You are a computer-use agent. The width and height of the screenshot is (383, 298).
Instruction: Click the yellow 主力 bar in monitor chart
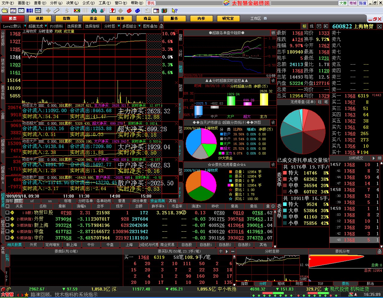tap(264, 100)
